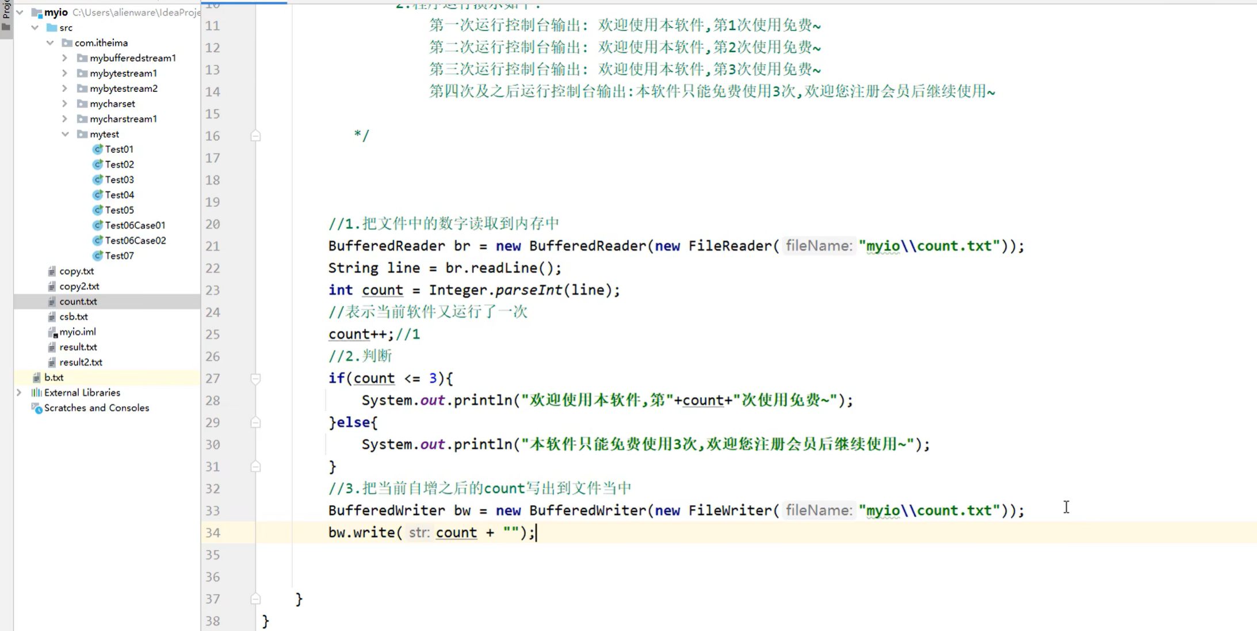This screenshot has width=1257, height=631.
Task: Open the myio.iml module file
Action: (x=77, y=332)
